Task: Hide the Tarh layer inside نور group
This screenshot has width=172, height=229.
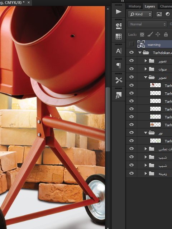Action: coord(132,141)
